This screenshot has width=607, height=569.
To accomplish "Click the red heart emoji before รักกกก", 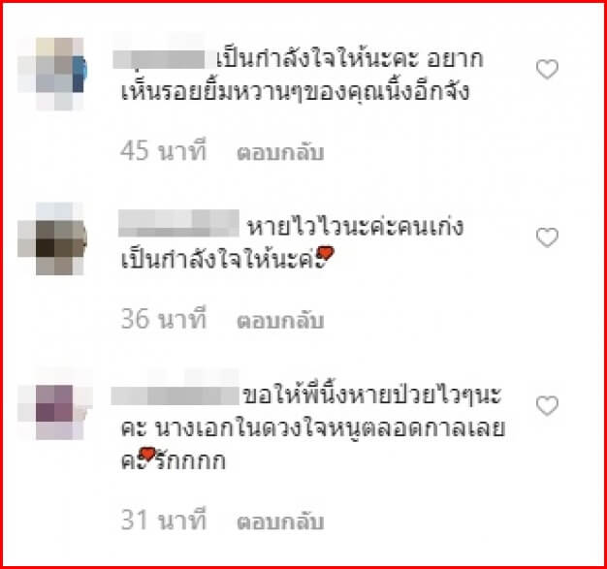I will (147, 454).
